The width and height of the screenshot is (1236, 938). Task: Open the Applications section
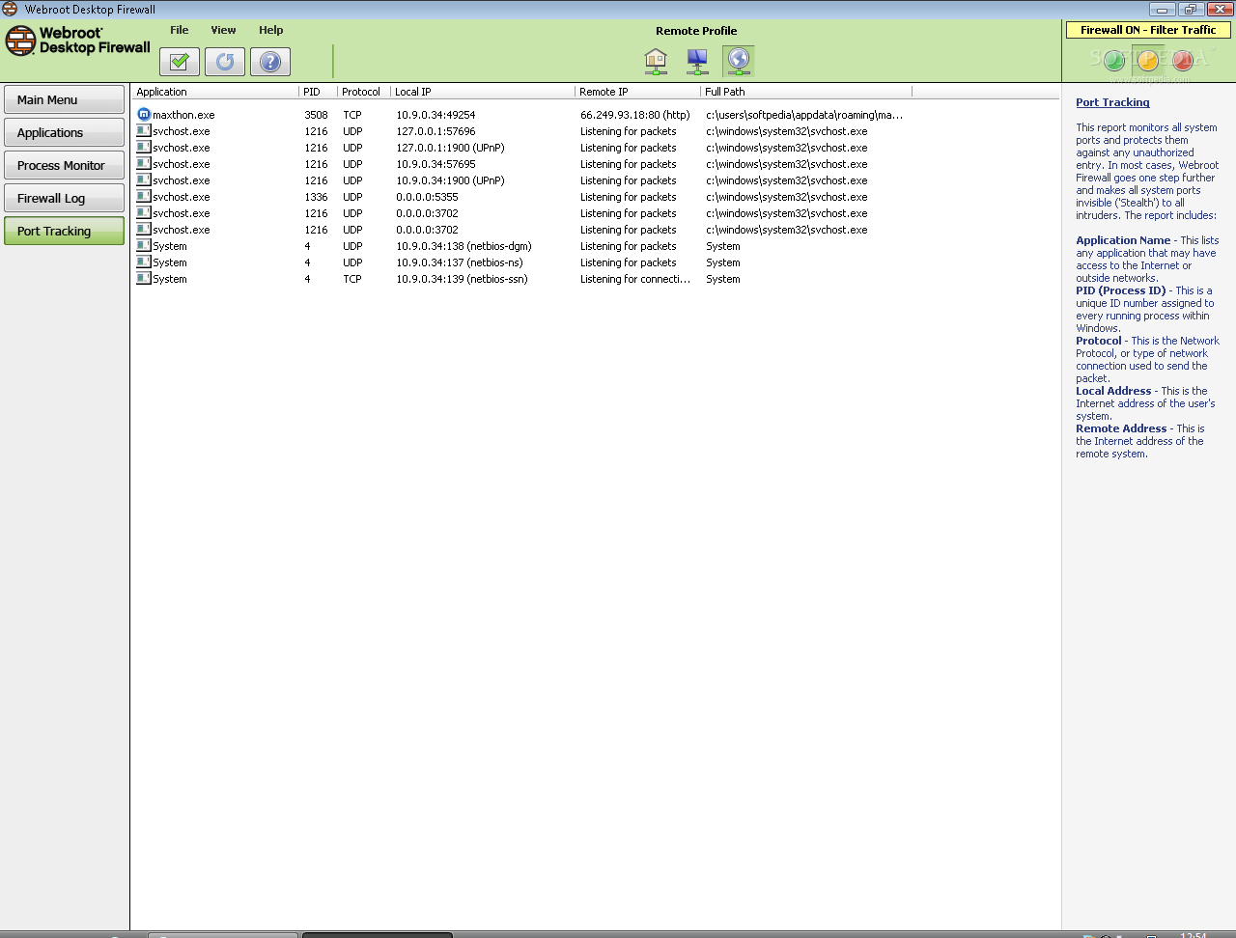click(x=64, y=132)
